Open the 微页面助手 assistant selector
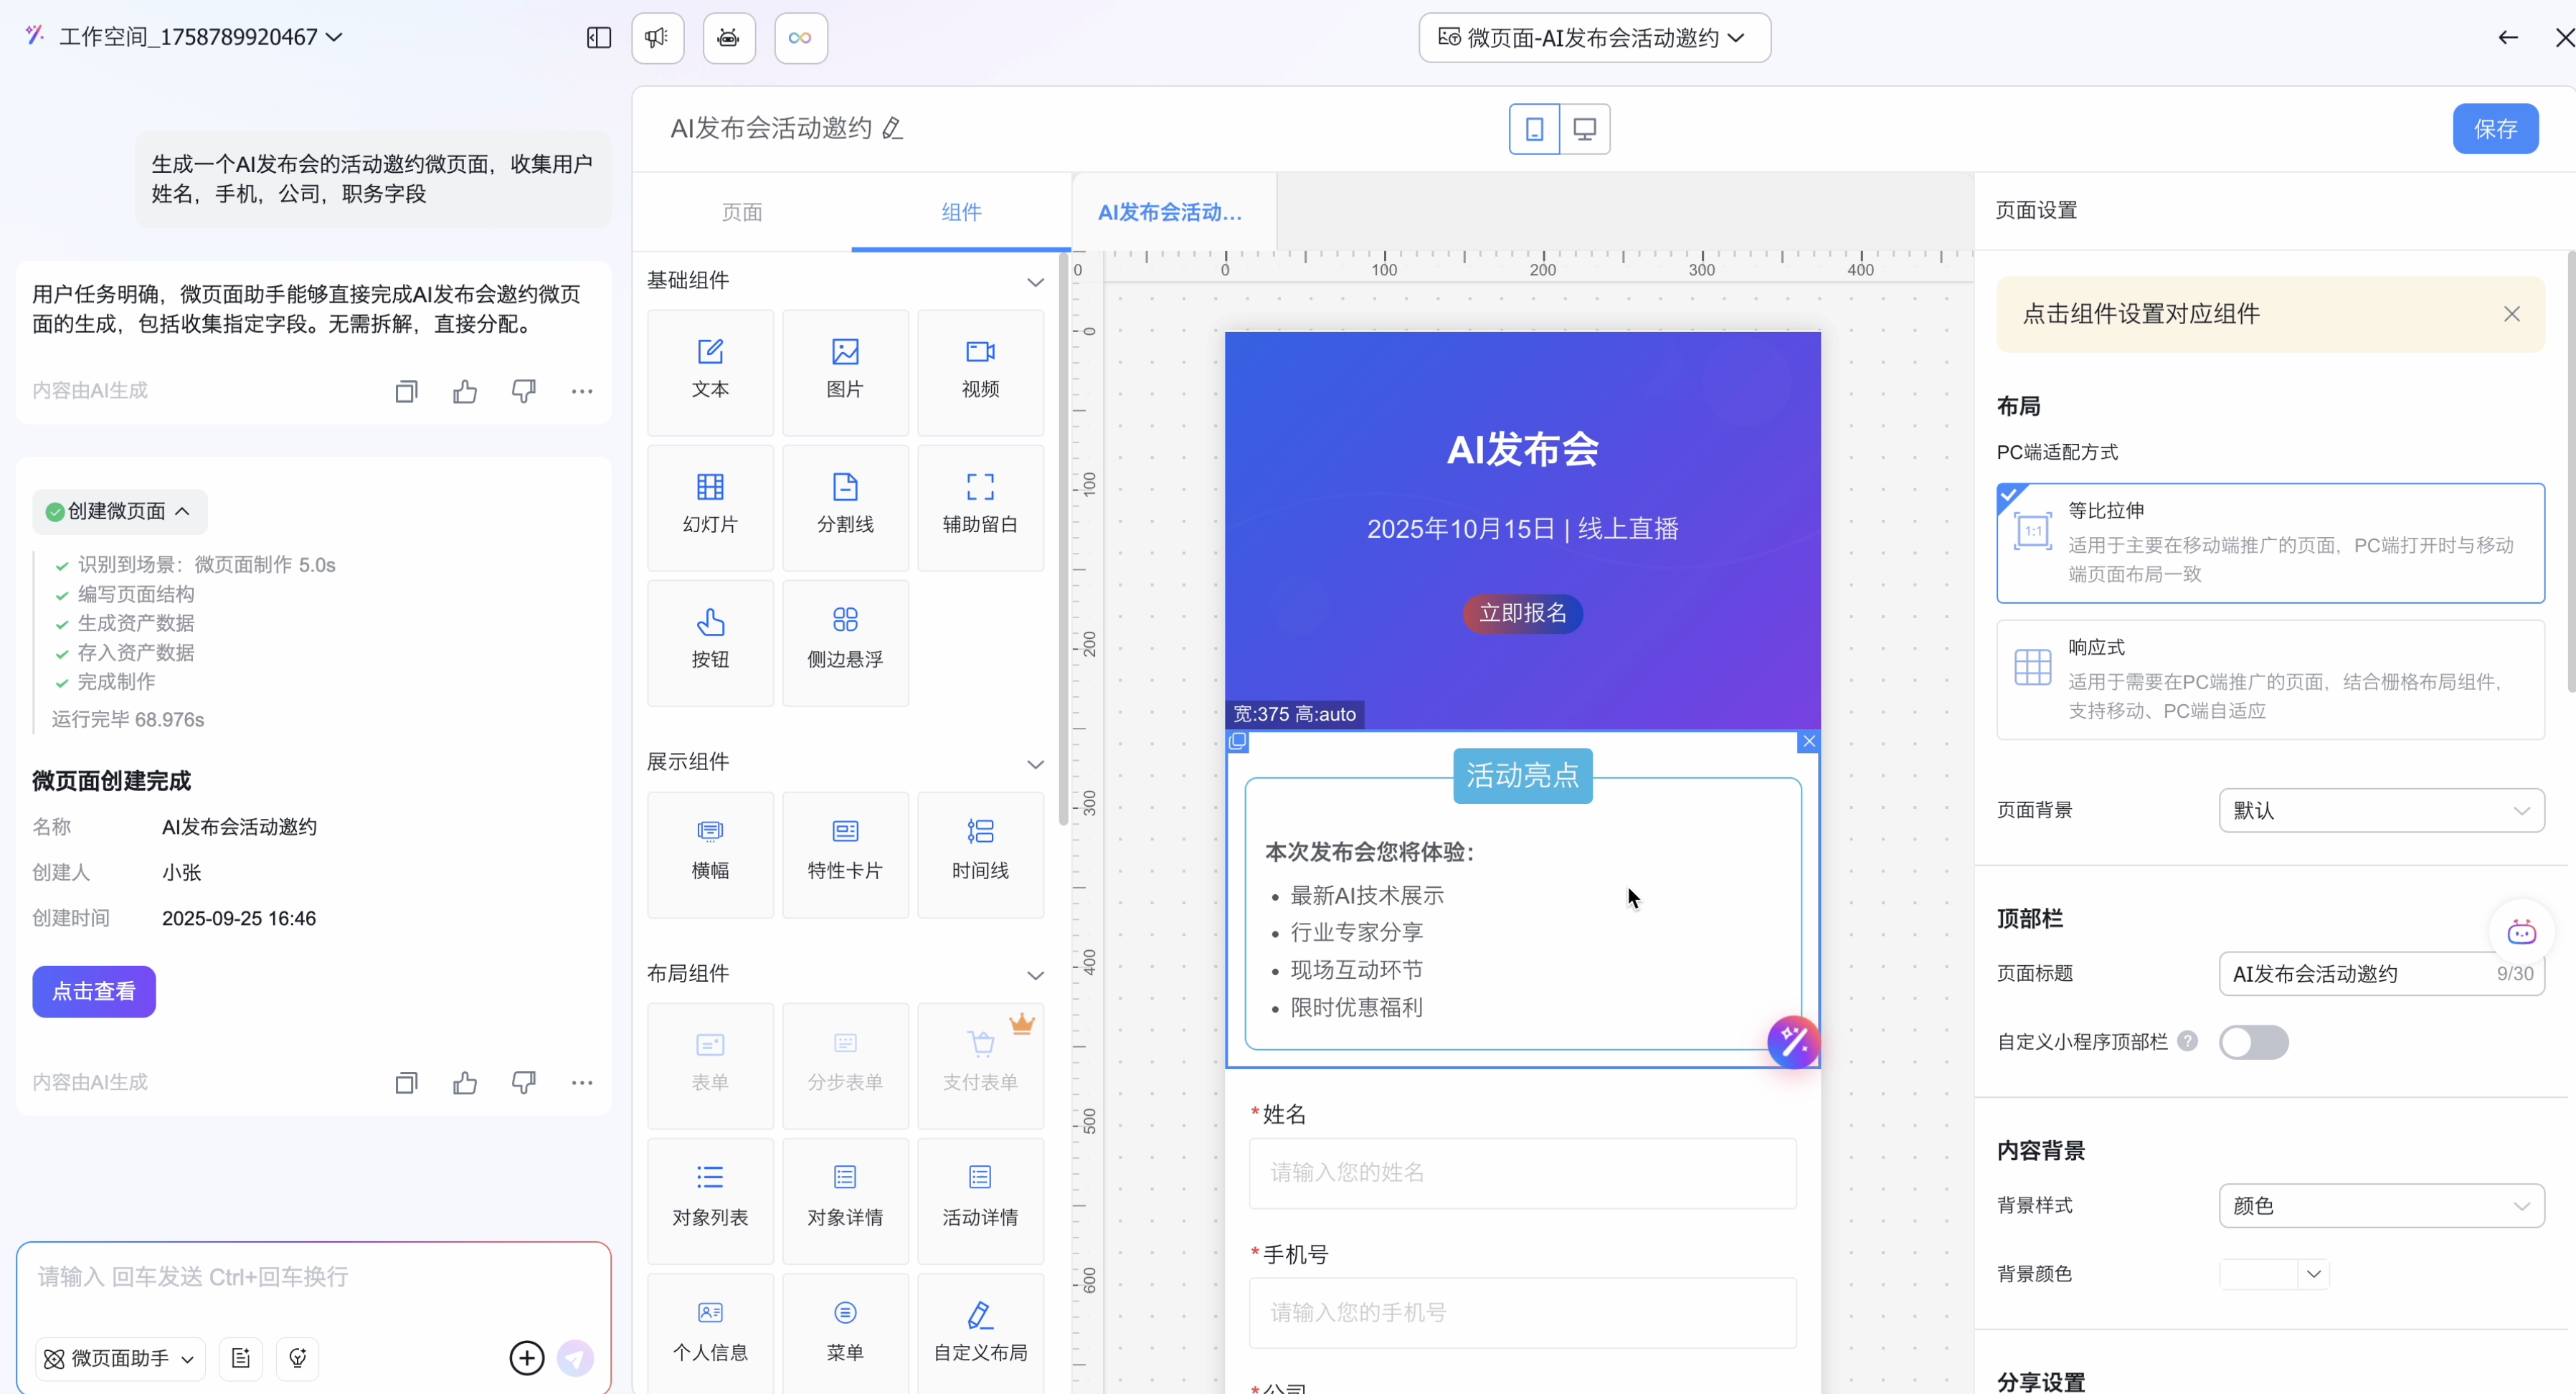 point(121,1358)
